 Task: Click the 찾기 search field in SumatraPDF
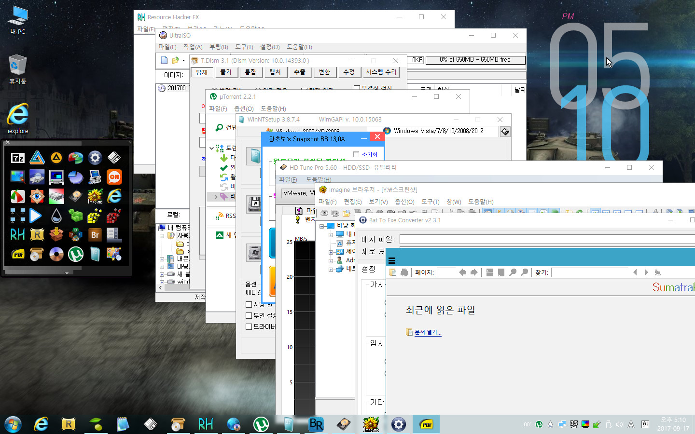(x=589, y=272)
